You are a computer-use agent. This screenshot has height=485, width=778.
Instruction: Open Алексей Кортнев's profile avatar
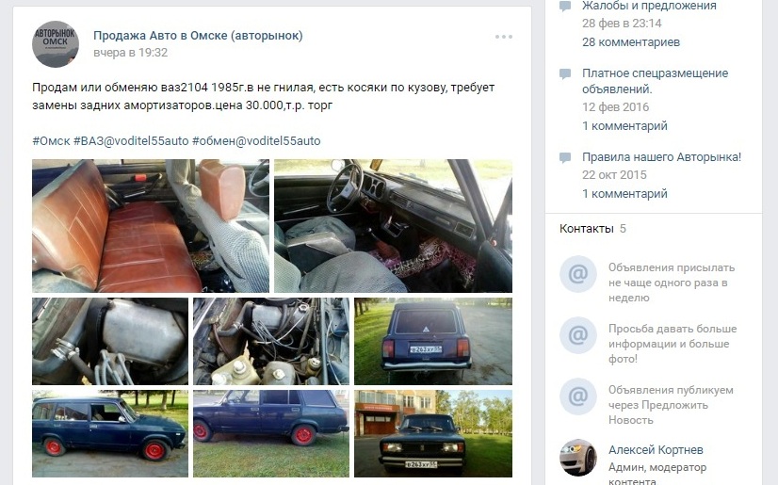click(578, 458)
